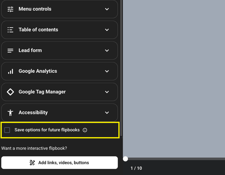The image size is (225, 175).
Task: Open the Google Analytics section title
Action: pos(38,71)
